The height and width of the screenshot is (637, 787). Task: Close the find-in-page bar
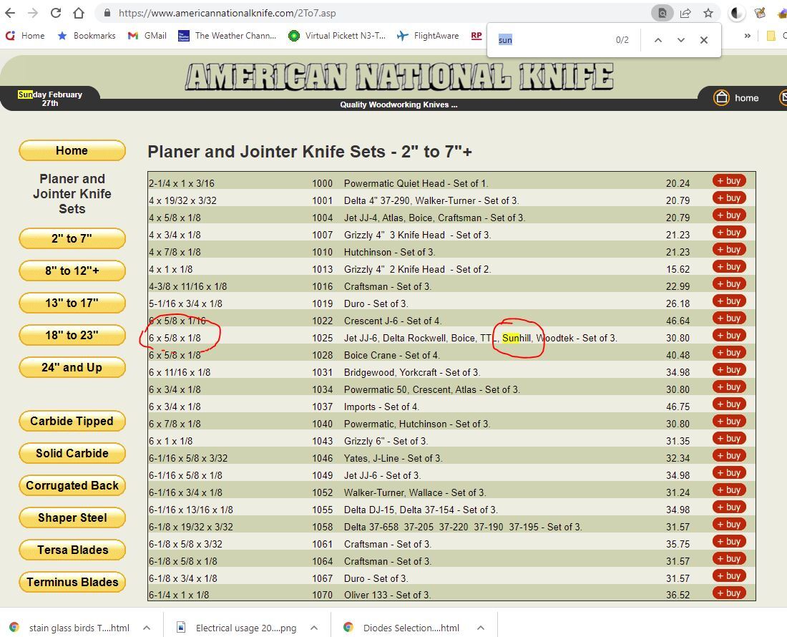click(x=704, y=40)
